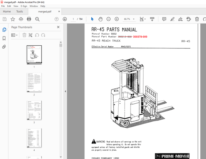The image size is (206, 159).
Task: Open the Find text search tool
Action: click(37, 19)
